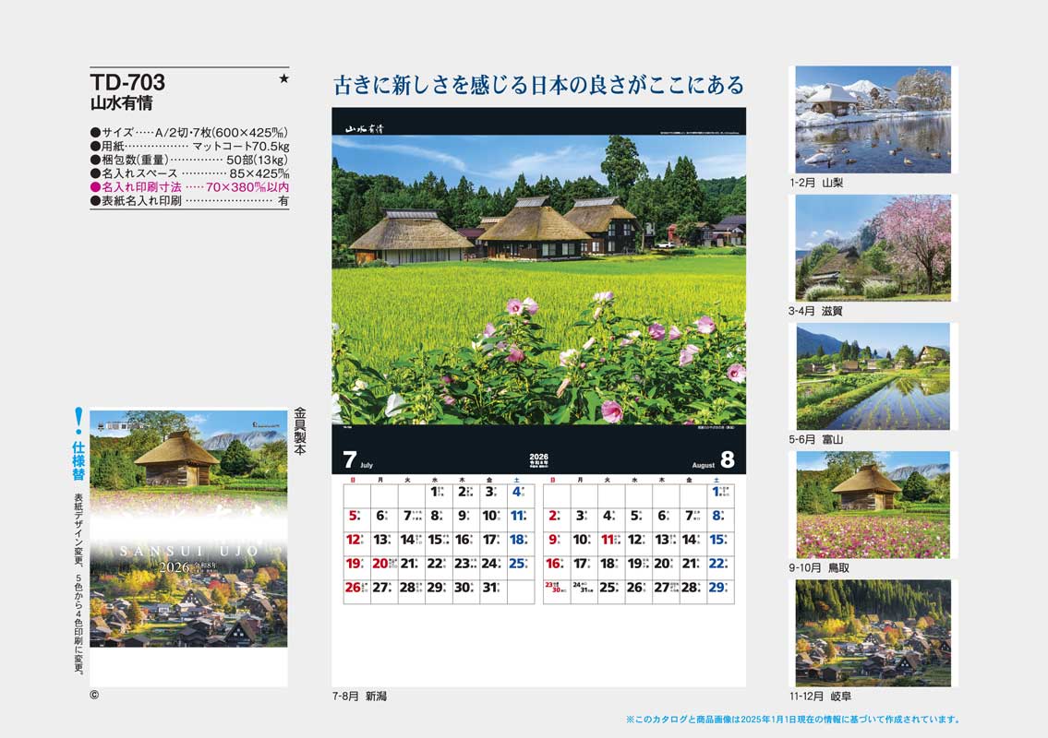Click the brush-script 山水有情 logo on the calendar's top bar
This screenshot has width=1048, height=738.
click(x=364, y=128)
